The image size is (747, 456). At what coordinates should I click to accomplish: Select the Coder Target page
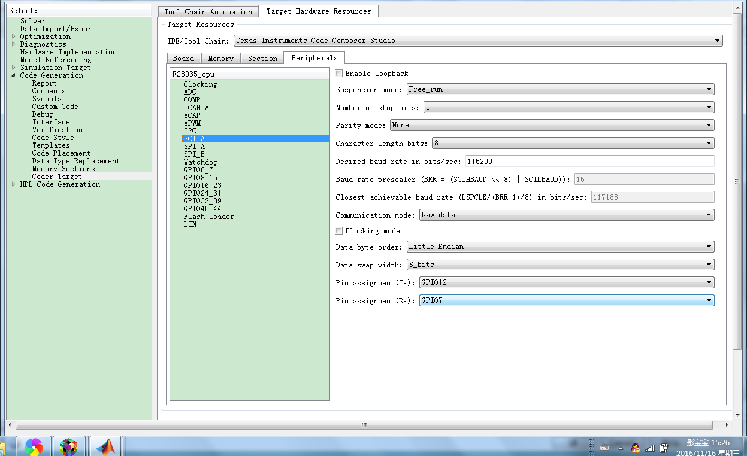point(57,177)
